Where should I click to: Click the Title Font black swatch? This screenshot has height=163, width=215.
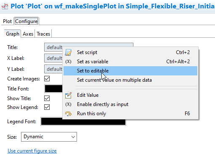(53, 88)
